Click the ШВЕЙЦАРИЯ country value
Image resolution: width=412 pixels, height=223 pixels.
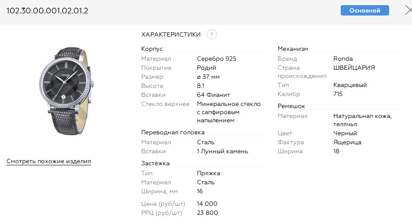pos(354,68)
